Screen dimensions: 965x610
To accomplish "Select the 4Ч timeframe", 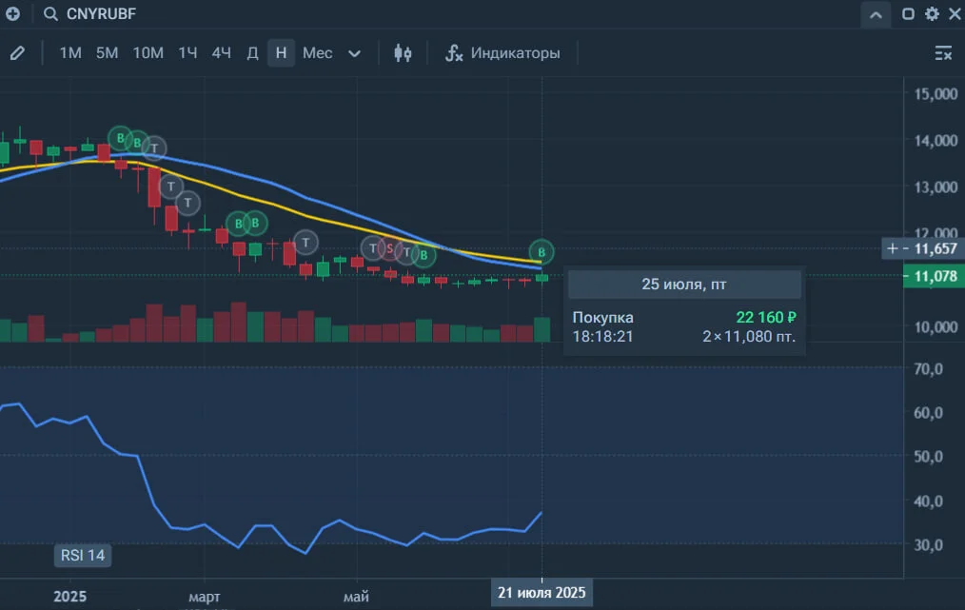I will 222,53.
